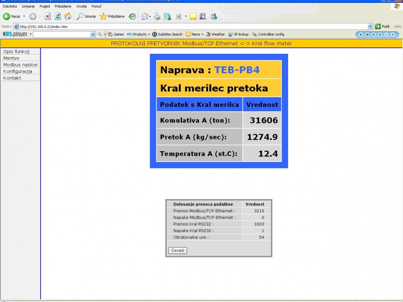Open the Orodja menu
The height and width of the screenshot is (302, 403).
(x=81, y=6)
